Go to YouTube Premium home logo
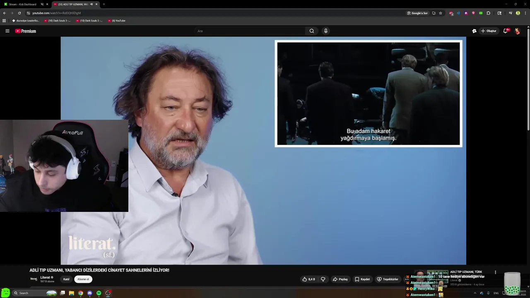 (x=26, y=31)
